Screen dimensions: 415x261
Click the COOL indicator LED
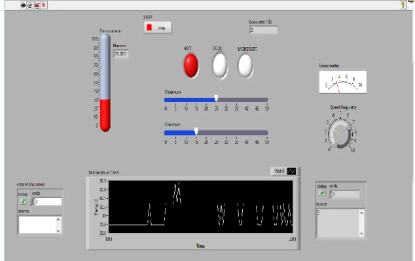pyautogui.click(x=220, y=65)
